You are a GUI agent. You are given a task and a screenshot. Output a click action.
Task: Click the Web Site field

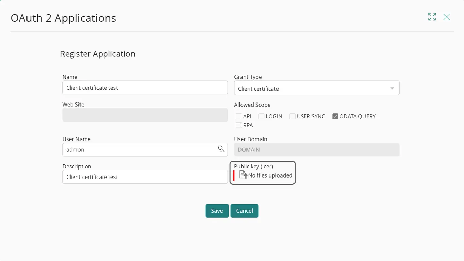(x=145, y=115)
